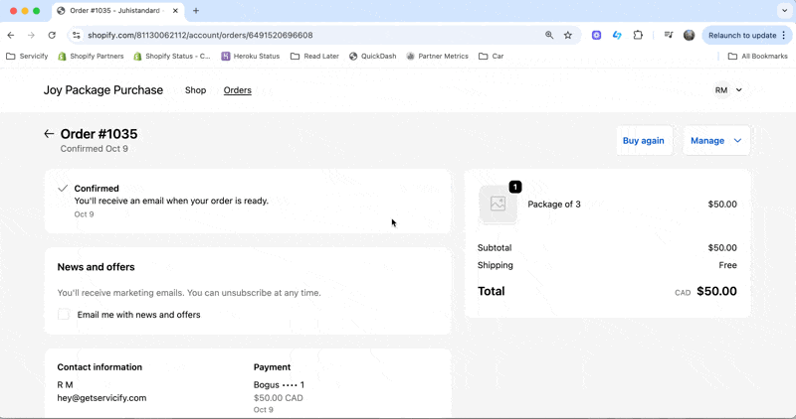This screenshot has width=796, height=419.
Task: Click the Free shipping value
Action: point(727,265)
